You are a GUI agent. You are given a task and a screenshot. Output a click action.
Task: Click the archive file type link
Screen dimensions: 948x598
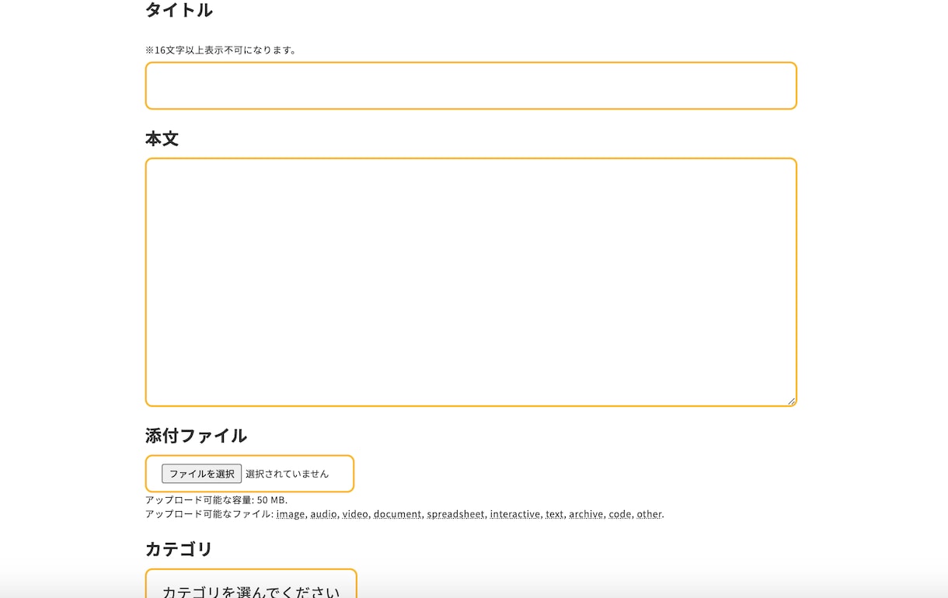(586, 514)
